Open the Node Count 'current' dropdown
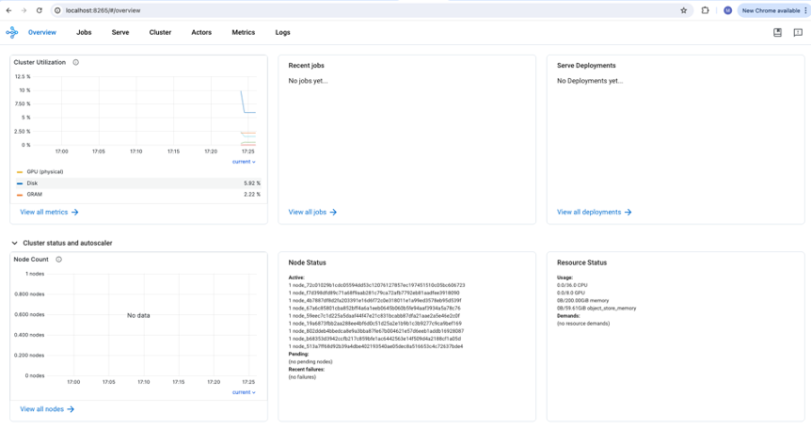The width and height of the screenshot is (811, 429). point(244,392)
